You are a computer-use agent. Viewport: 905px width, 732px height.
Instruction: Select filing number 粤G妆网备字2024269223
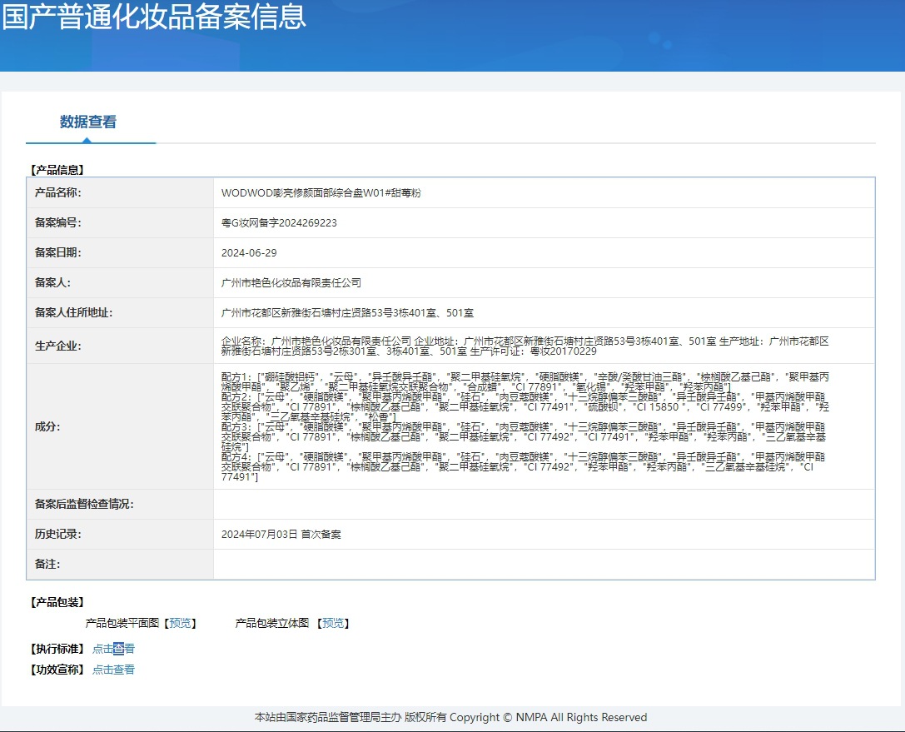point(279,223)
